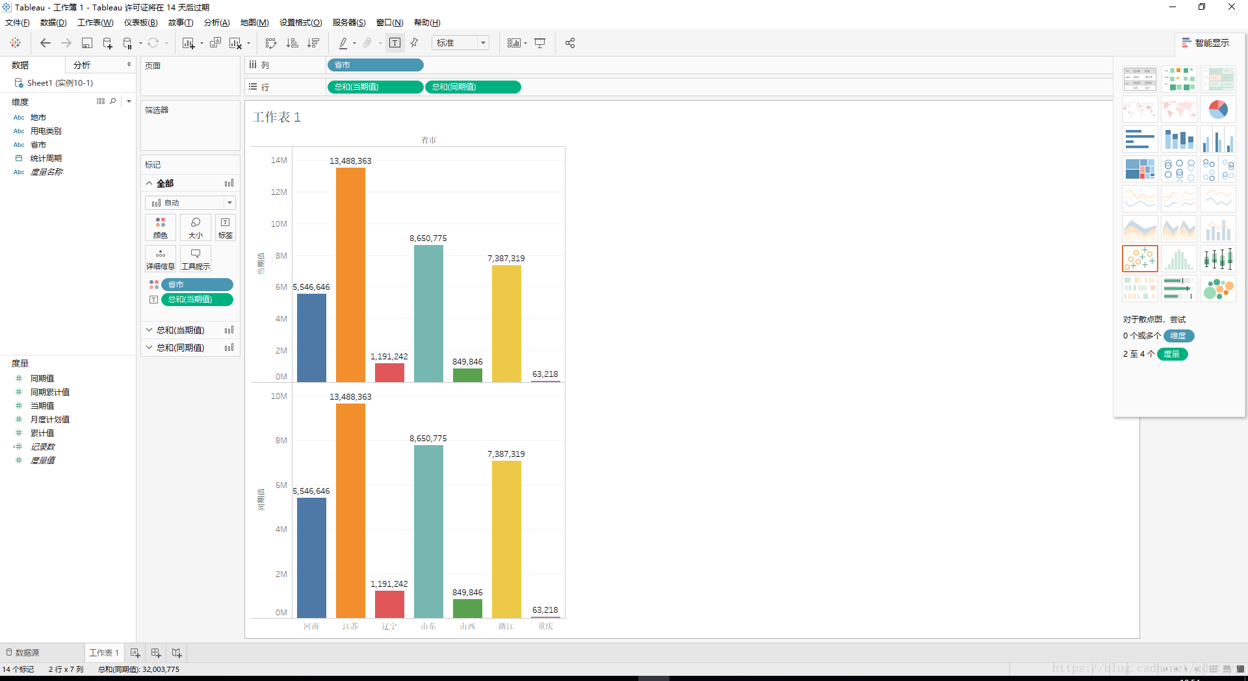Open show/hide cards icon in the toolbar
This screenshot has height=681, width=1248.
tap(514, 43)
